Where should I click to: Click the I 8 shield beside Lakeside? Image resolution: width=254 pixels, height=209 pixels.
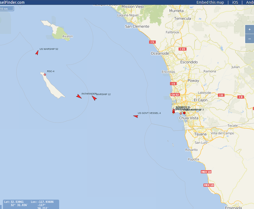(x=221, y=95)
